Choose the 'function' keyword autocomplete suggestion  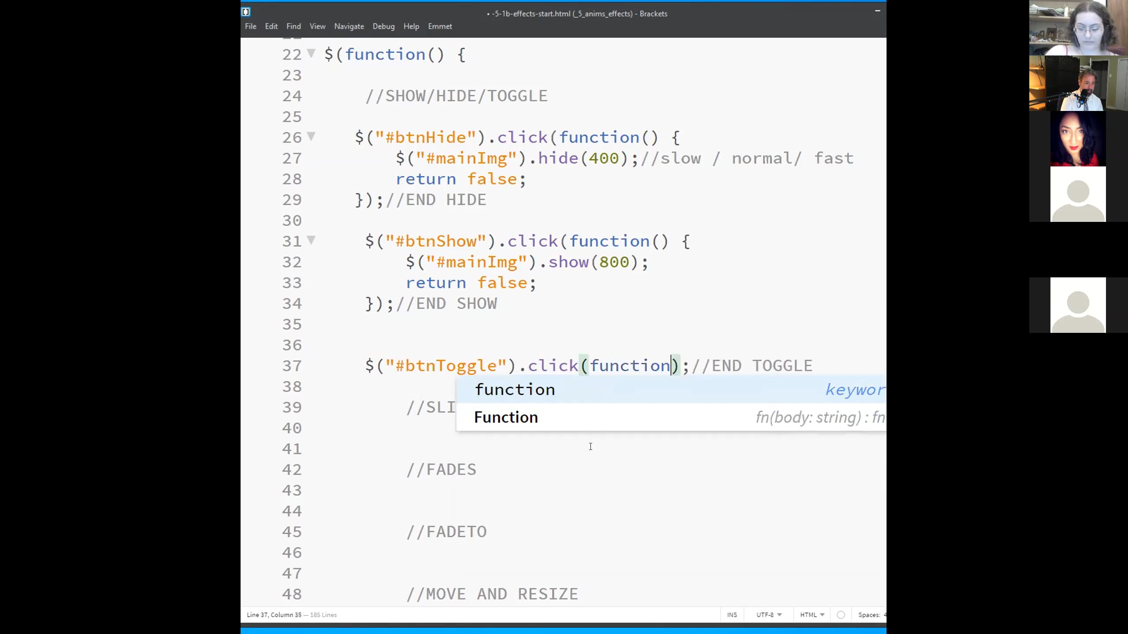pos(671,389)
